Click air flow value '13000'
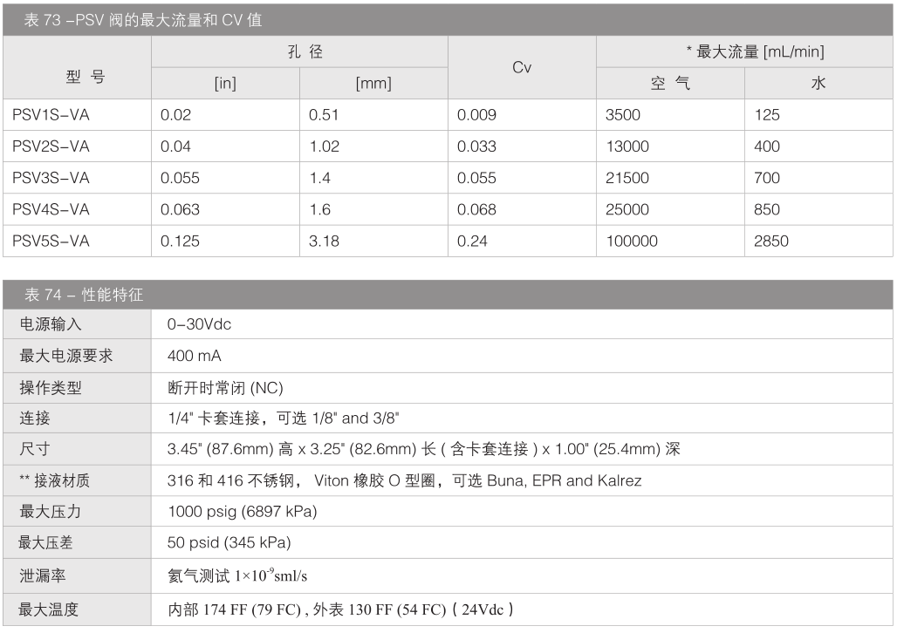 627,146
